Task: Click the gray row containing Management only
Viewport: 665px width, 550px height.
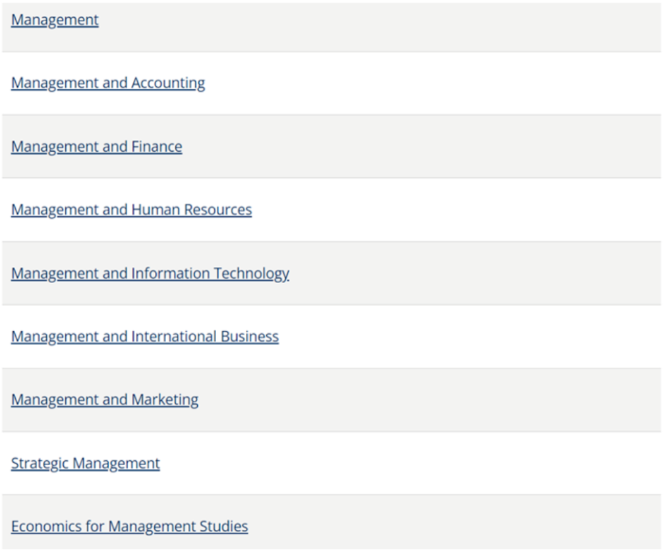Action: coord(395,25)
